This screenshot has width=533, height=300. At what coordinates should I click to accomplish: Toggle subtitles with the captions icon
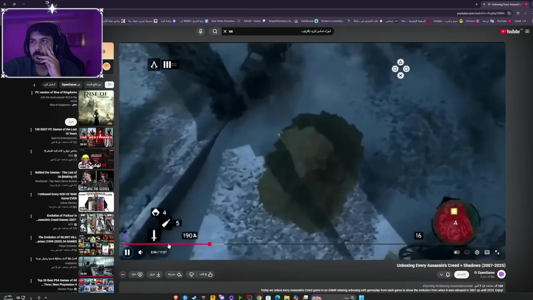[x=467, y=252]
